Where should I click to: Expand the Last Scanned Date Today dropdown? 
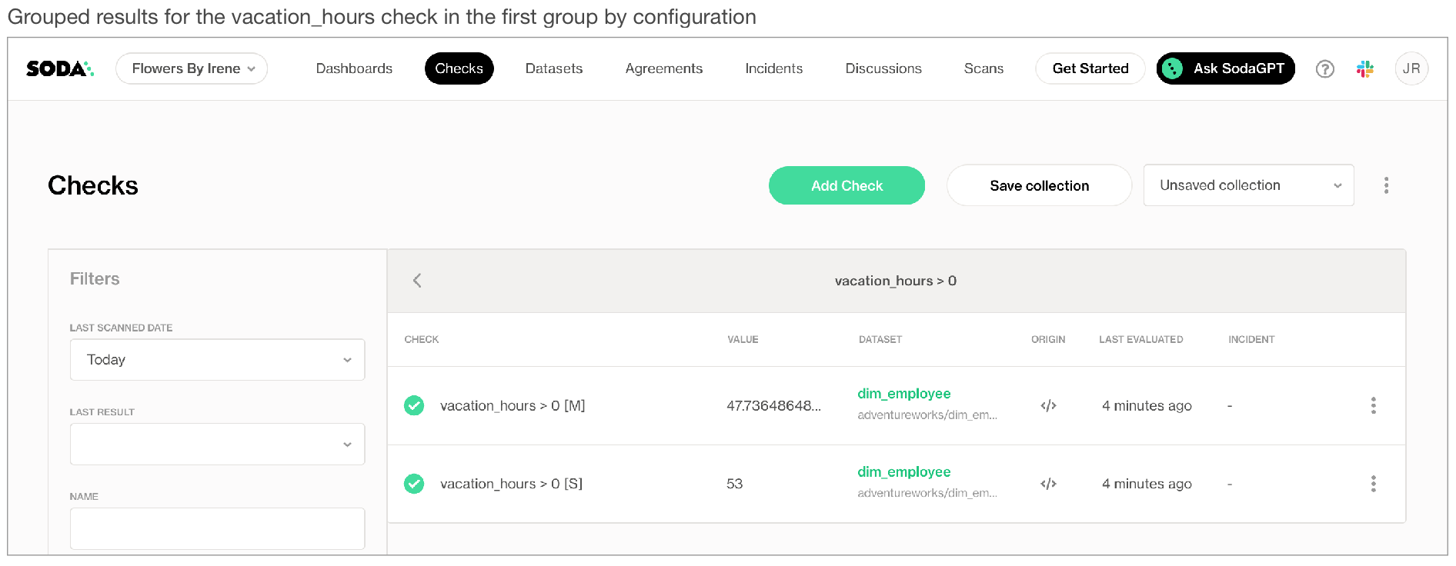(217, 360)
